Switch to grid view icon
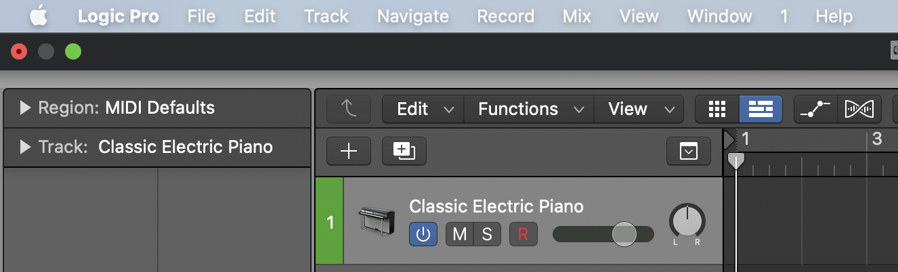Image resolution: width=898 pixels, height=272 pixels. 717,109
